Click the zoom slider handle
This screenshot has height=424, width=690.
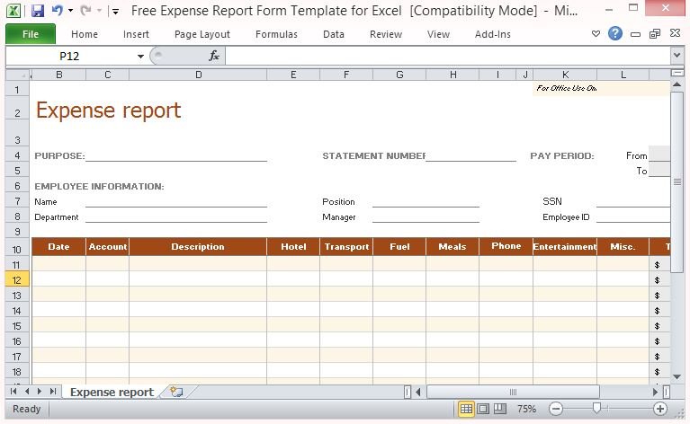pyautogui.click(x=596, y=409)
